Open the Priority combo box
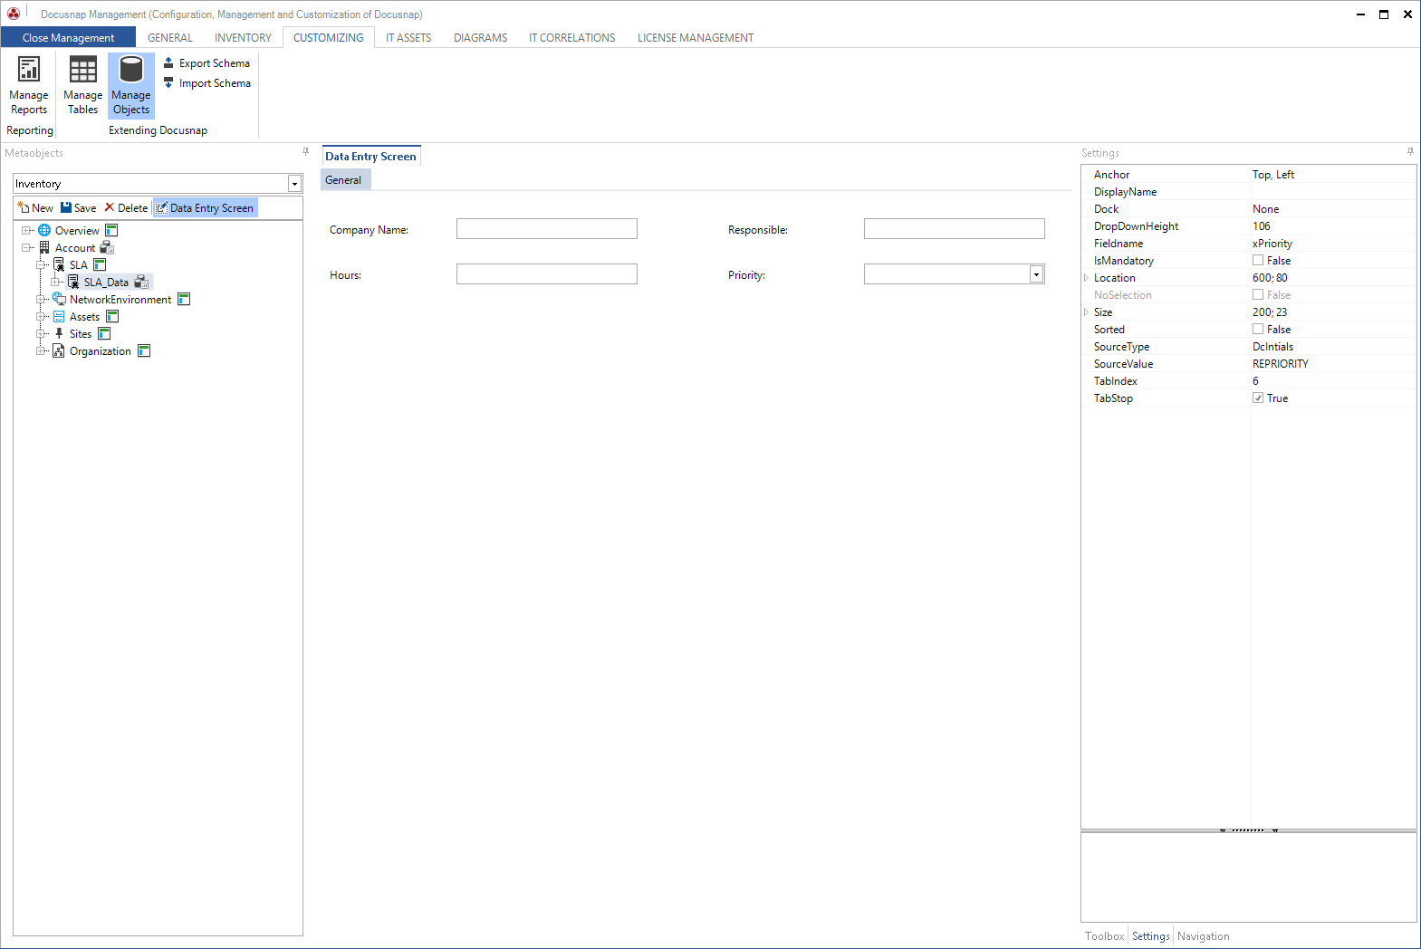 tap(1036, 274)
